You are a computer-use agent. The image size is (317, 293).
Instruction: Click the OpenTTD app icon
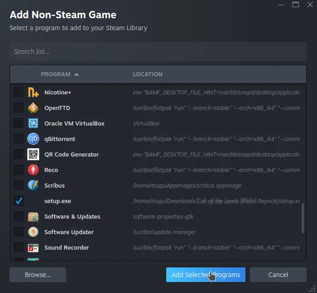tap(33, 108)
